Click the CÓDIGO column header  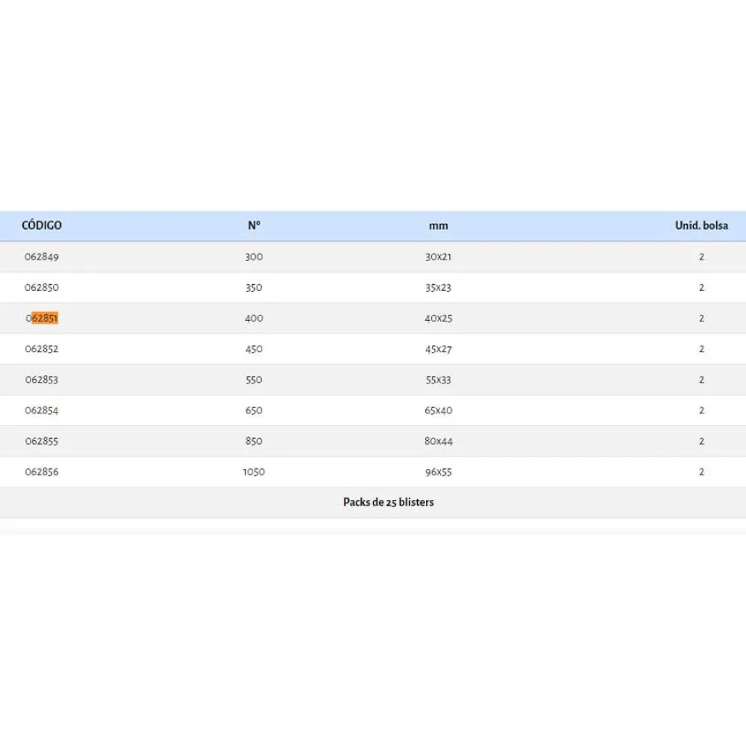pos(42,225)
